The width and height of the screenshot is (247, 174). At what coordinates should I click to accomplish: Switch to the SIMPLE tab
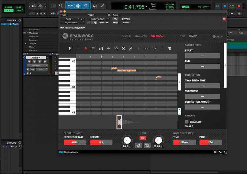coord(126,36)
